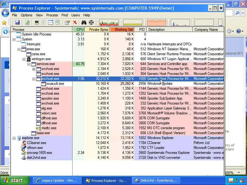Screen dimensions: 247x185
Task: Show the lower pane via toolbar icon
Action: (51, 23)
